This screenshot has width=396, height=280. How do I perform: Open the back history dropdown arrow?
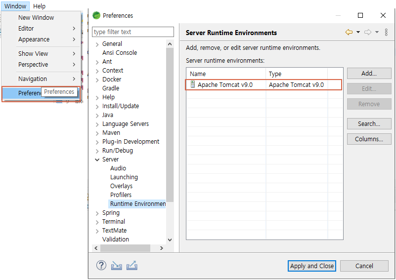point(358,32)
